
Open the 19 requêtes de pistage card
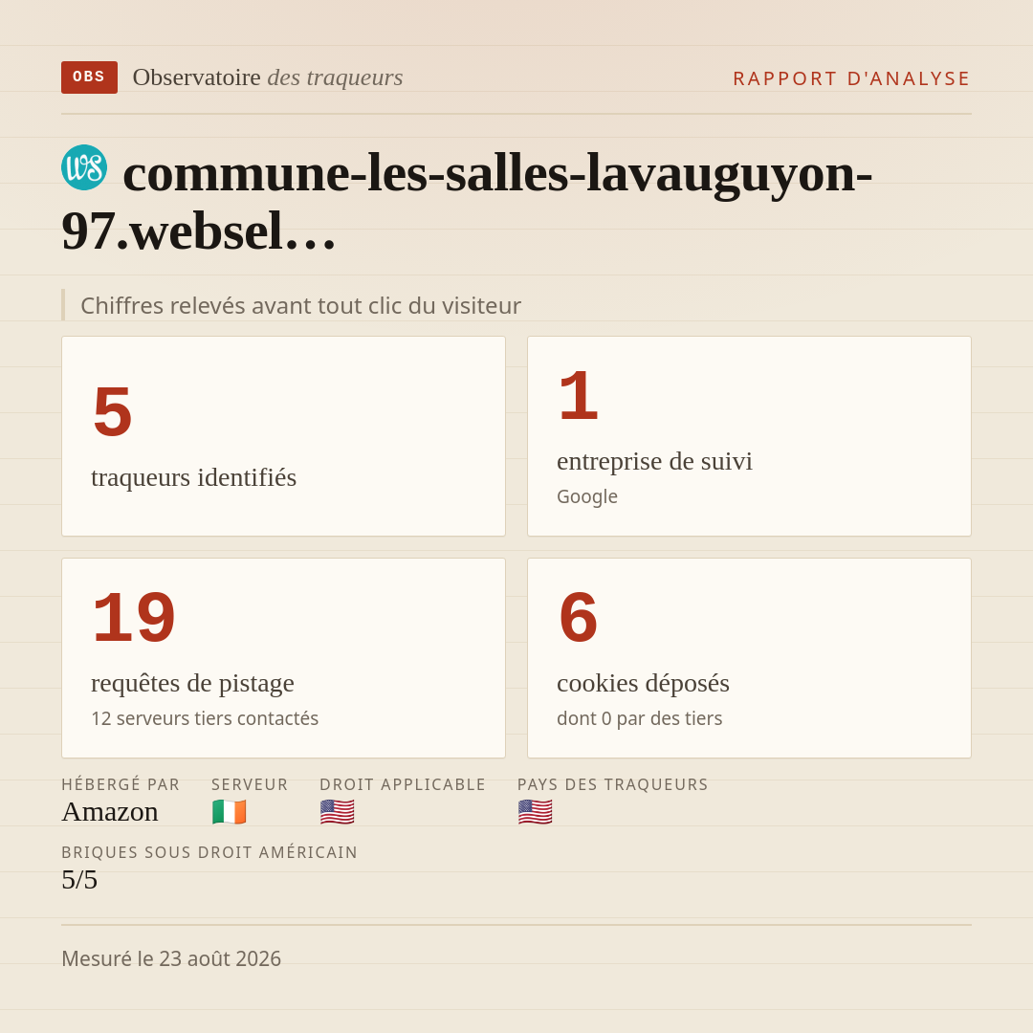click(x=283, y=658)
